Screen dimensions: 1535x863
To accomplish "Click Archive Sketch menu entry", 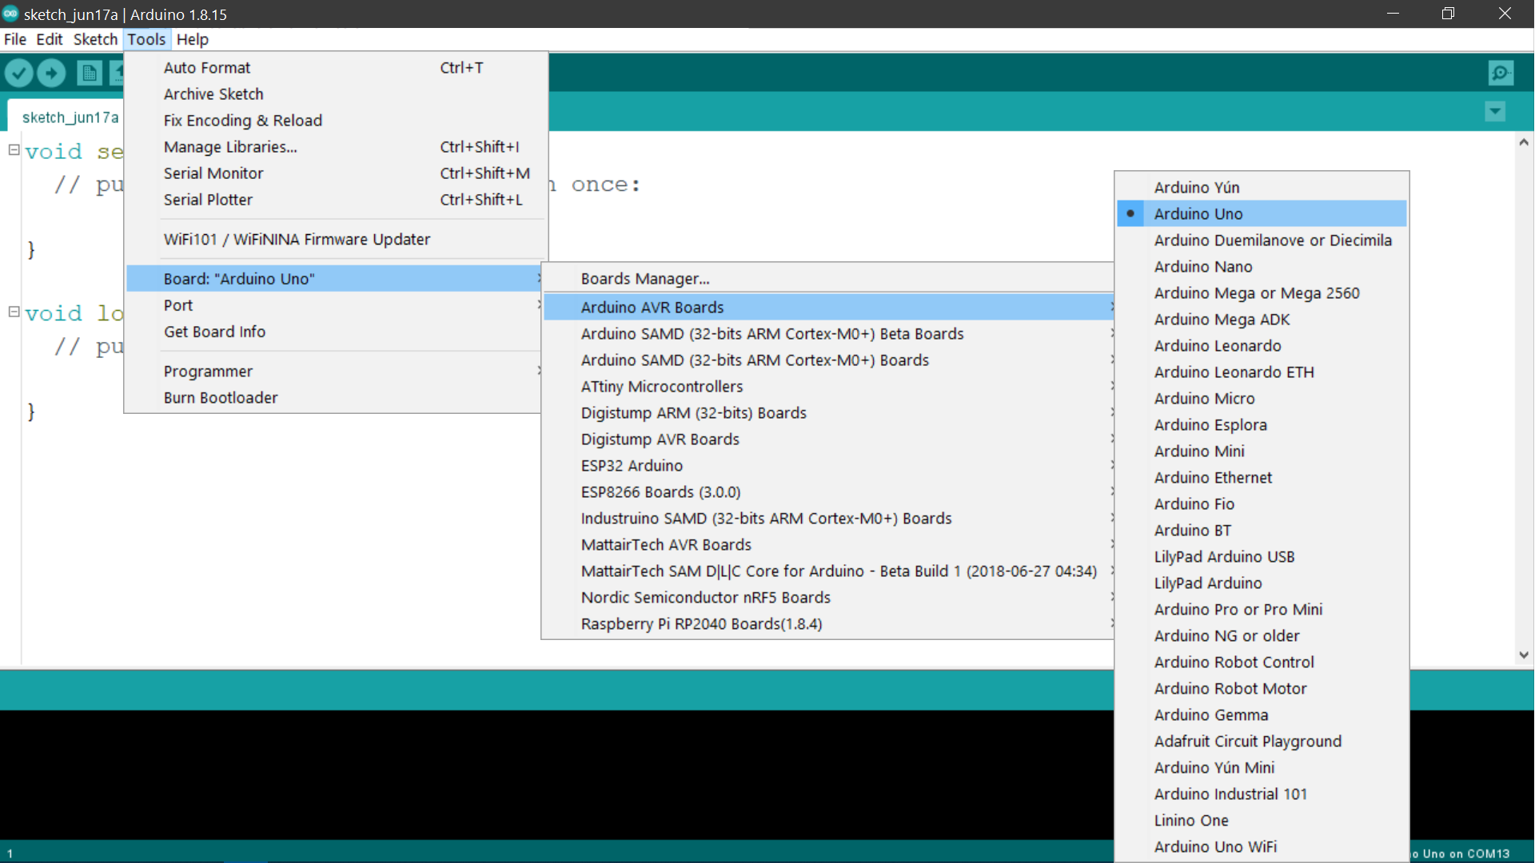I will click(336, 94).
